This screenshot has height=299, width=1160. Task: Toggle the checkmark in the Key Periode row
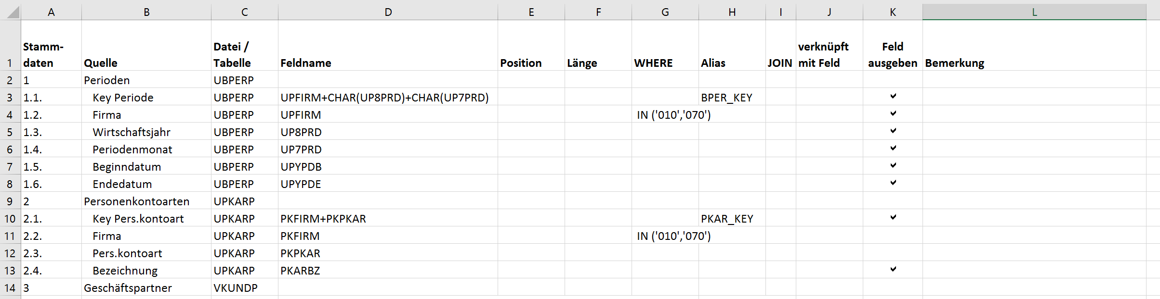coord(893,97)
